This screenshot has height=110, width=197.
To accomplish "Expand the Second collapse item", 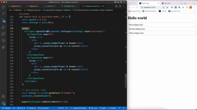I will click(x=162, y=29).
